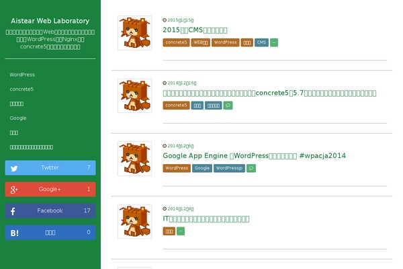Select the blue Google tag
The width and height of the screenshot is (403, 269).
[x=202, y=168]
